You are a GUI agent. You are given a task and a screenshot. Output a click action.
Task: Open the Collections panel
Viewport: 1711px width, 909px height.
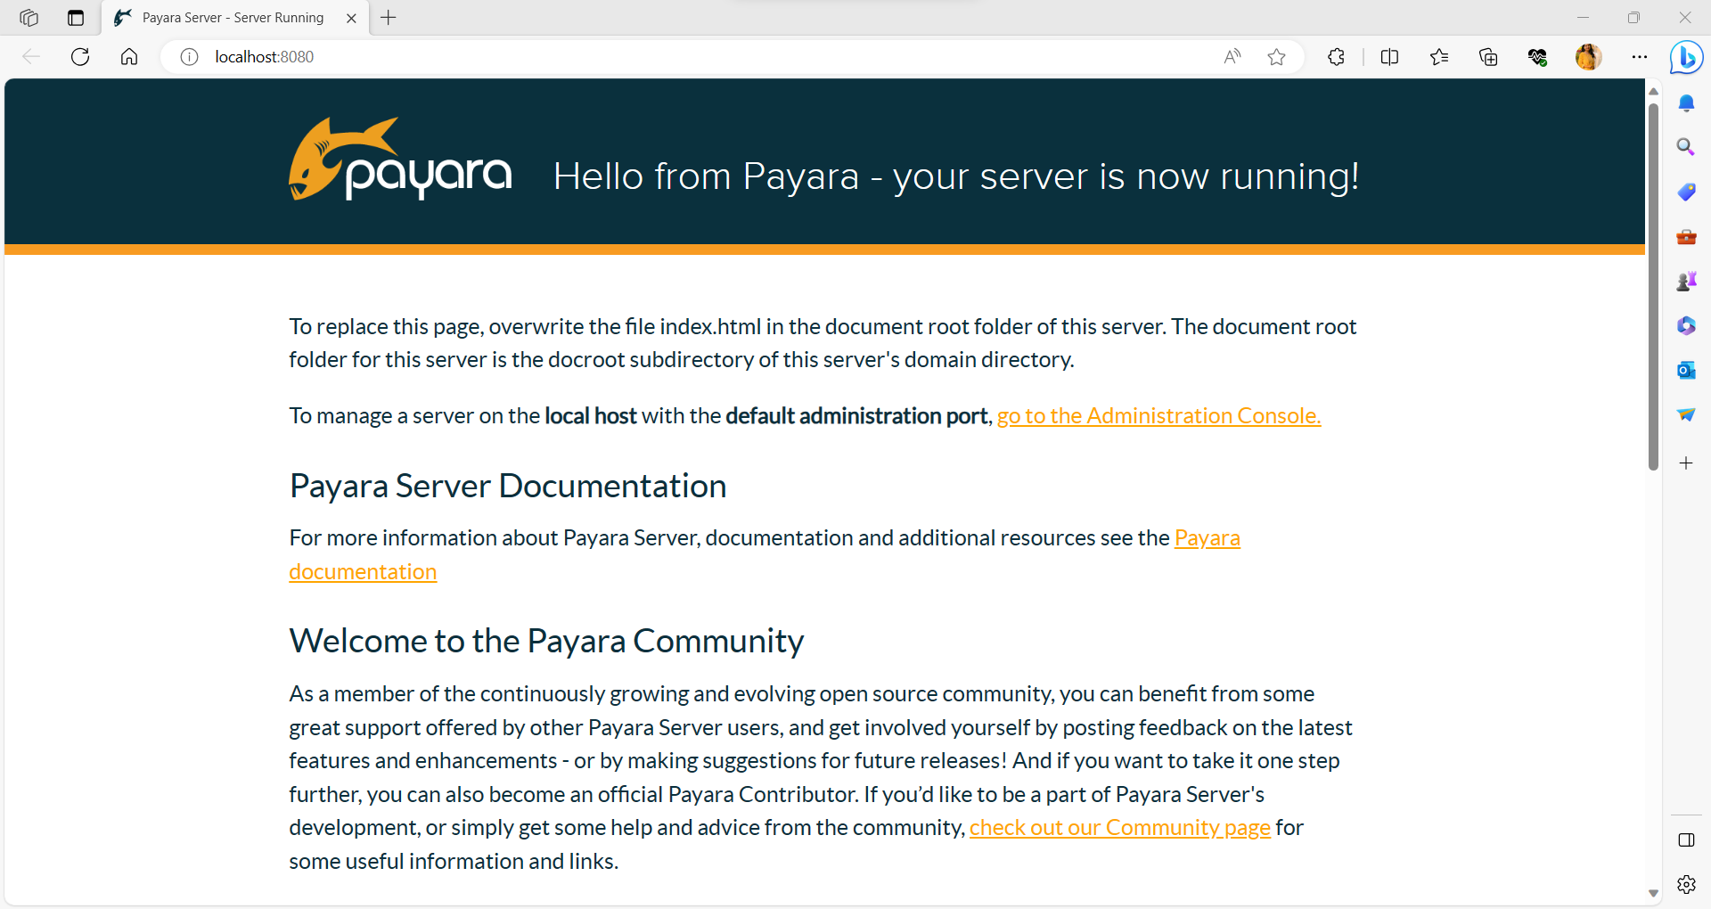[1487, 57]
